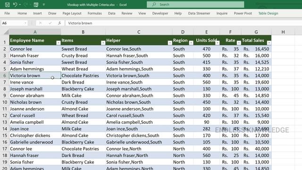This screenshot has width=302, height=170.
Task: Open the Review tab
Action: [x=127, y=13]
